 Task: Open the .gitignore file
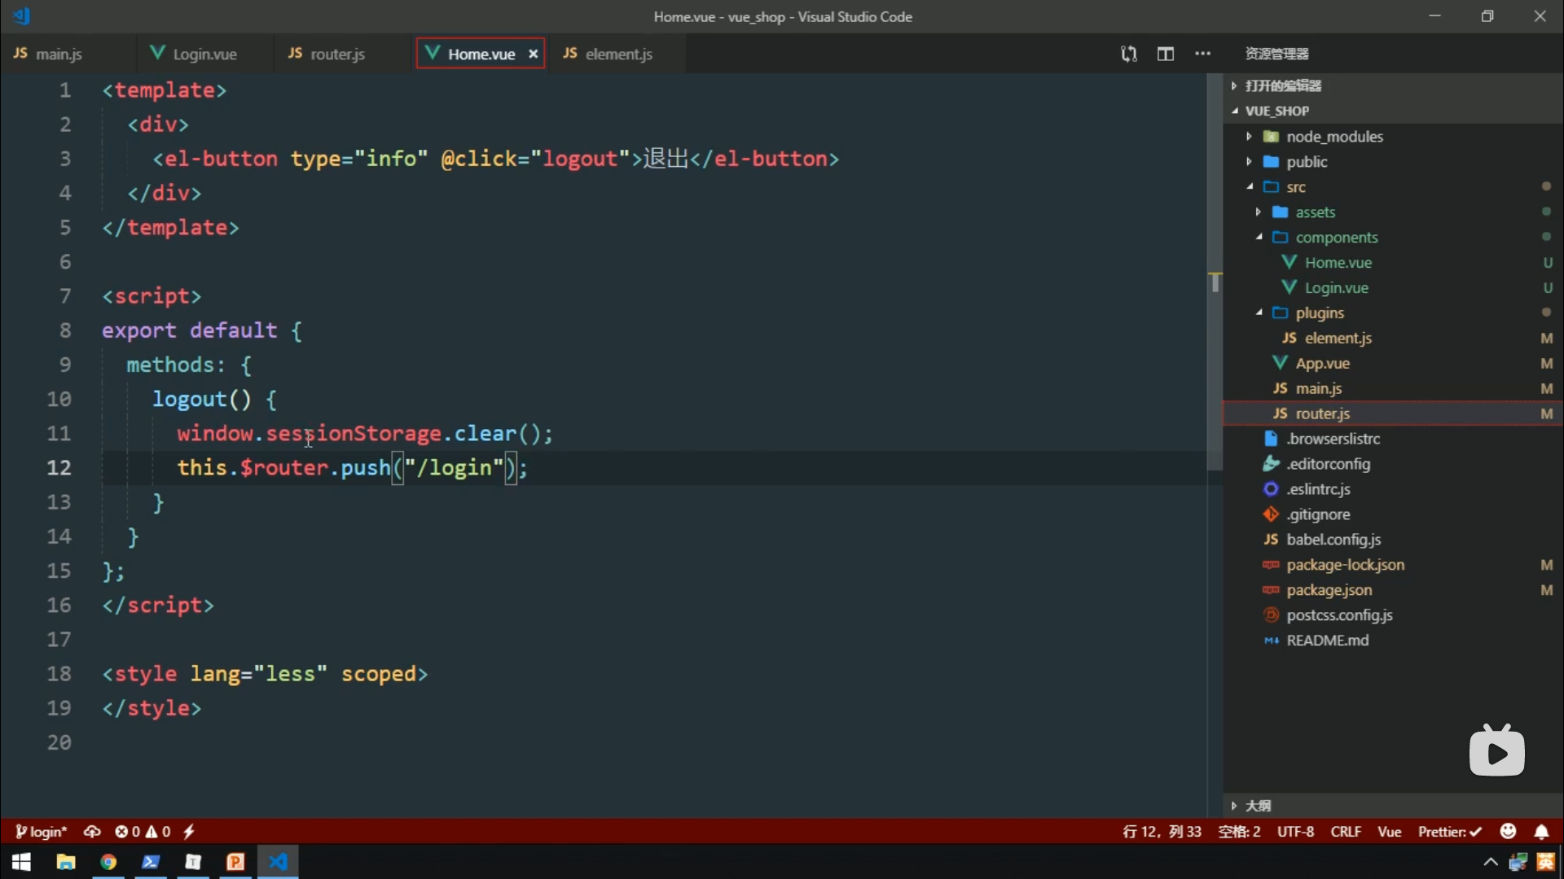tap(1393, 514)
